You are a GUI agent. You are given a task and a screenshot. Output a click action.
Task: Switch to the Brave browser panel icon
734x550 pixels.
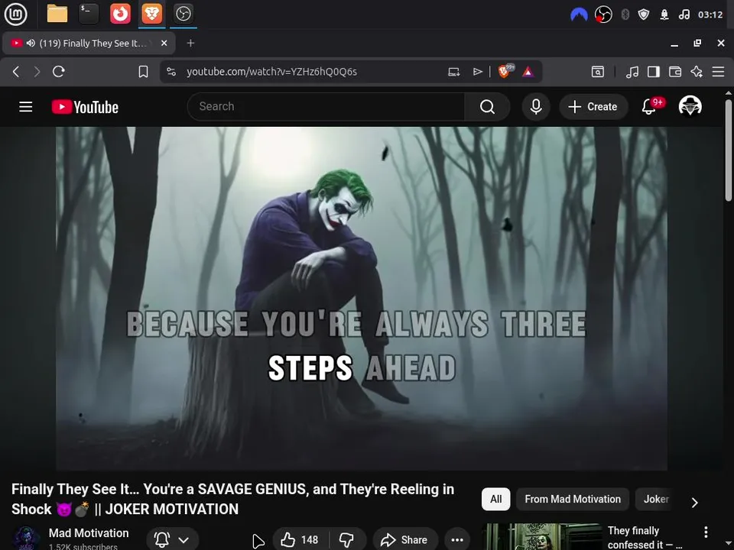(151, 14)
